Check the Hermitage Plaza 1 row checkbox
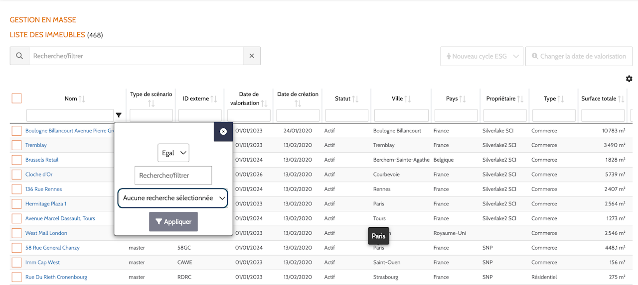 tap(16, 204)
